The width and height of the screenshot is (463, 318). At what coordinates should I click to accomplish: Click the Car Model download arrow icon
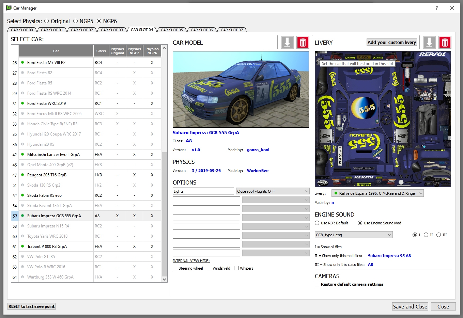tap(287, 42)
